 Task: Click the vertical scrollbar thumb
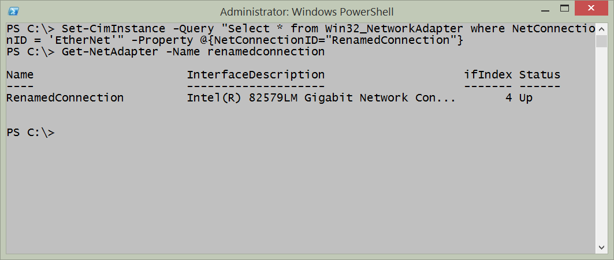[601, 42]
